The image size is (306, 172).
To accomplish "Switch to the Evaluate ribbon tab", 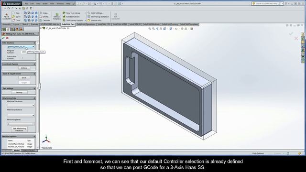I will pos(34,24).
